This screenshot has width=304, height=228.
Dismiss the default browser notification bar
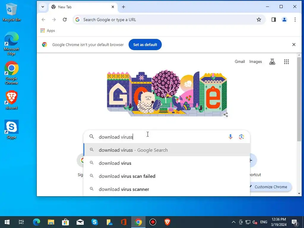(x=294, y=45)
